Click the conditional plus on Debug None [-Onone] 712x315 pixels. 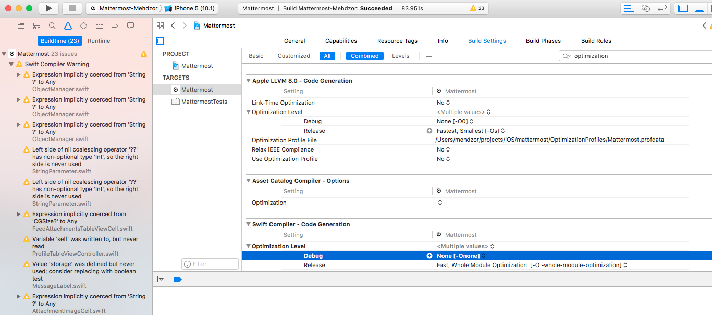(x=429, y=256)
